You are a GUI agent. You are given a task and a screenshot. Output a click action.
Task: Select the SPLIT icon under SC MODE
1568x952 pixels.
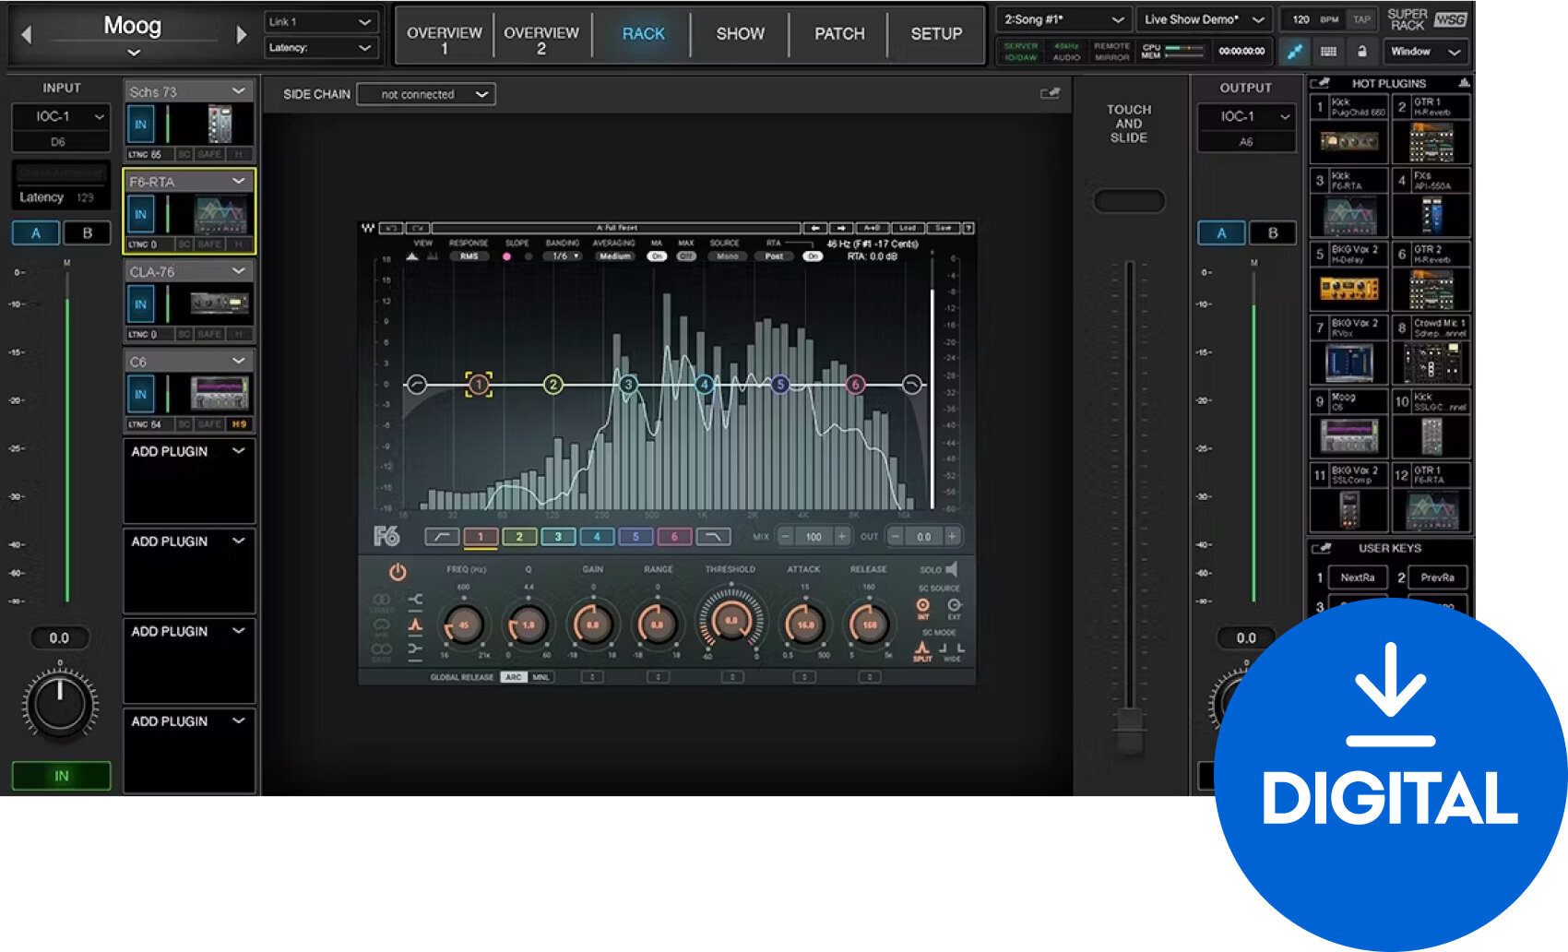(921, 648)
